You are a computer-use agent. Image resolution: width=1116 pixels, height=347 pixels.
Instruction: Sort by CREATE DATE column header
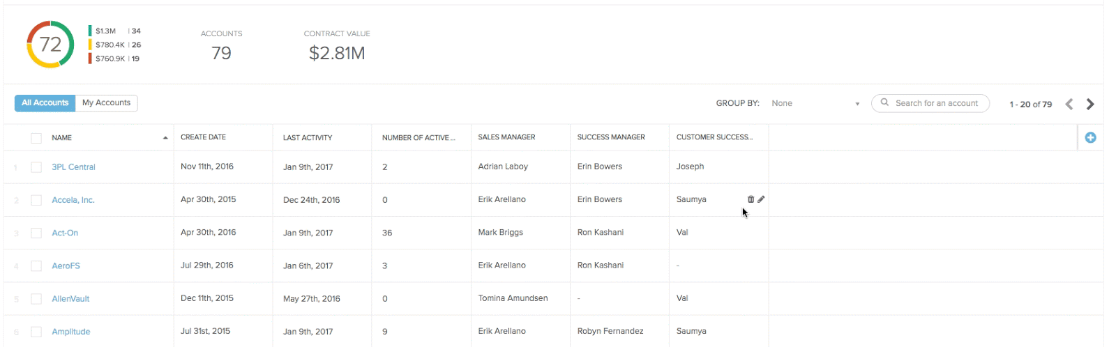coord(203,137)
